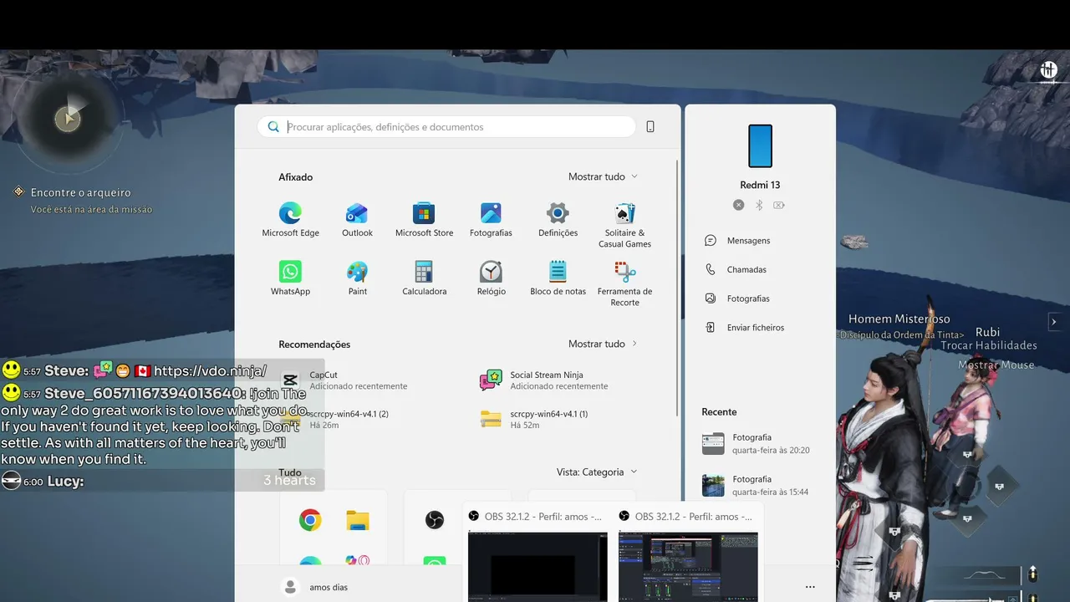Click the game compass minimap icon
Screen dimensions: 1070x602
(67, 119)
